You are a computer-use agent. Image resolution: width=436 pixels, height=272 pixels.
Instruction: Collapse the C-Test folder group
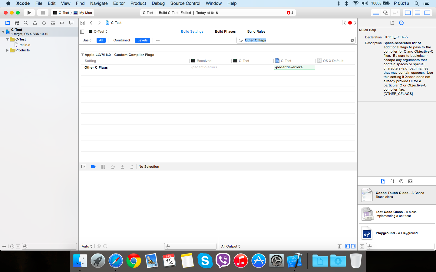(7, 39)
